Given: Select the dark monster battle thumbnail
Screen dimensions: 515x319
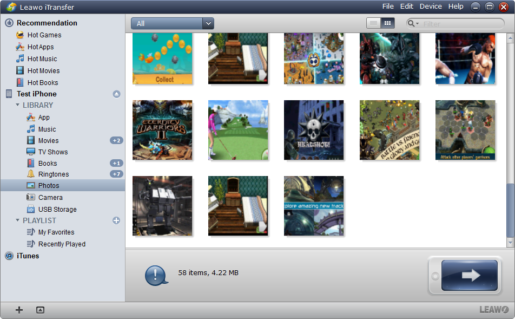Looking at the screenshot, I should (389, 58).
